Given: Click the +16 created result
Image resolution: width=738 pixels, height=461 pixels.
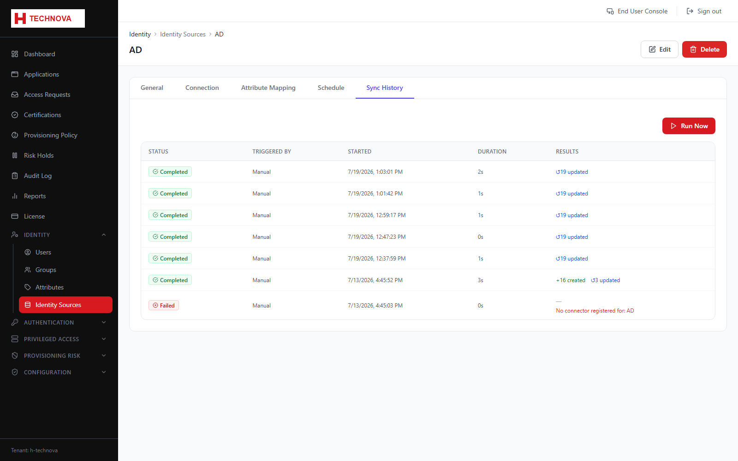Looking at the screenshot, I should click(x=571, y=280).
